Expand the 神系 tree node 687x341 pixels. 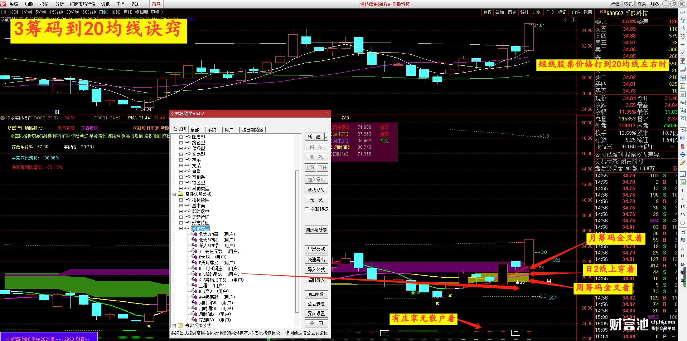coord(181,160)
